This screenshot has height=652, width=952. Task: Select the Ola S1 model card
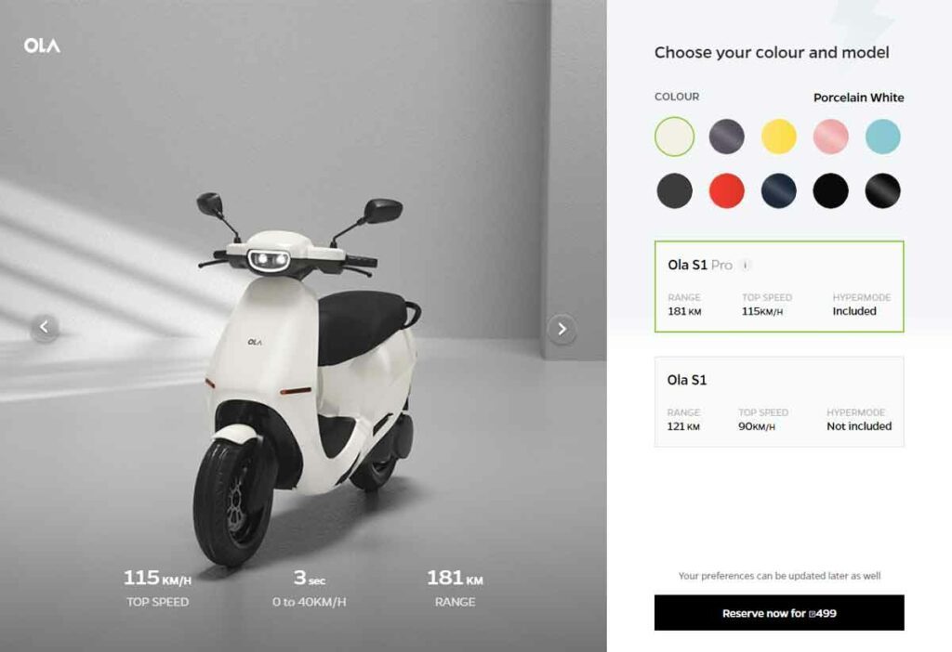779,401
